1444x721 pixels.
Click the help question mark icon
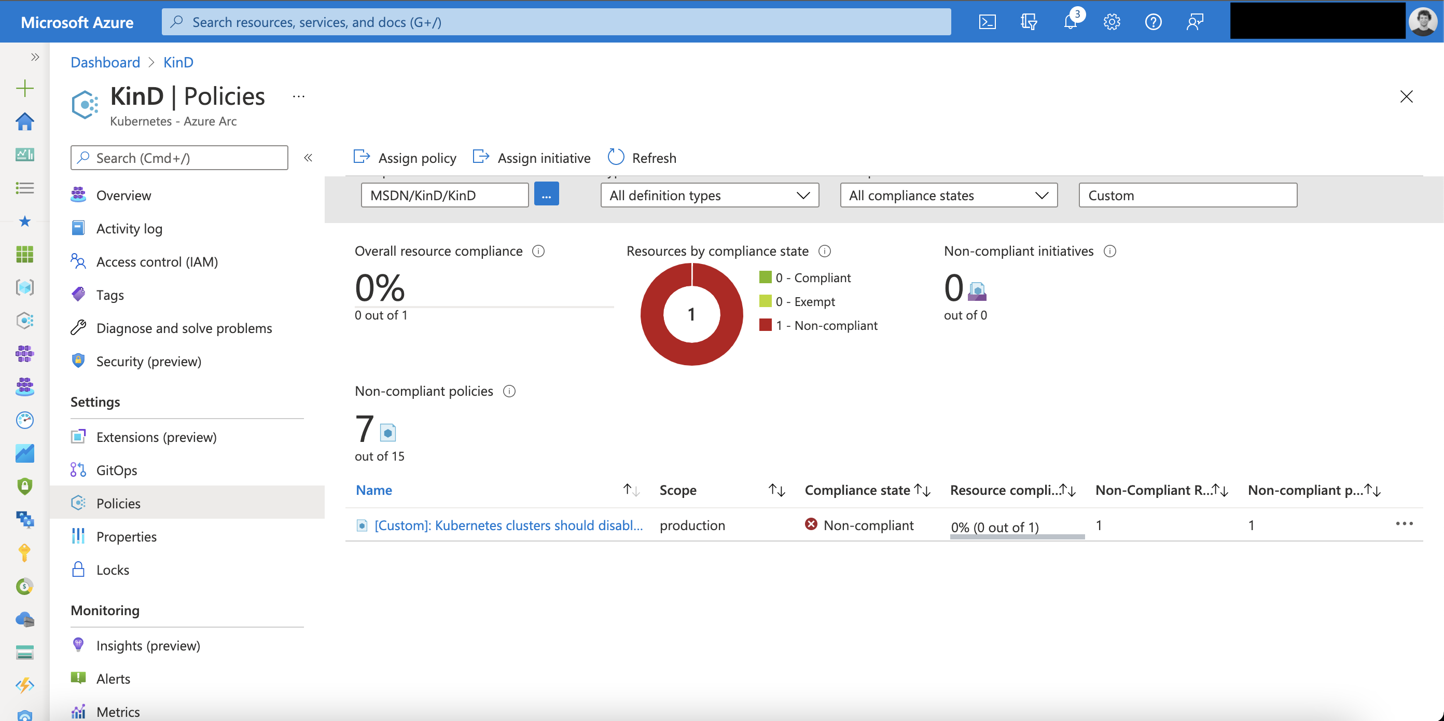[1153, 22]
